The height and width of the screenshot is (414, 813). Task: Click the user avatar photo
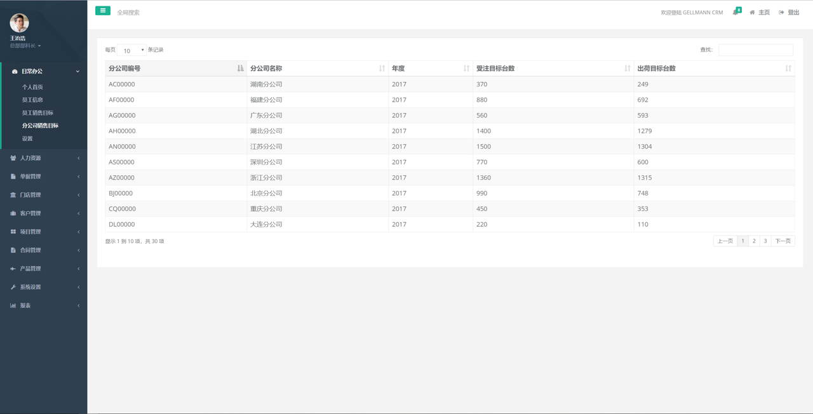(x=19, y=23)
